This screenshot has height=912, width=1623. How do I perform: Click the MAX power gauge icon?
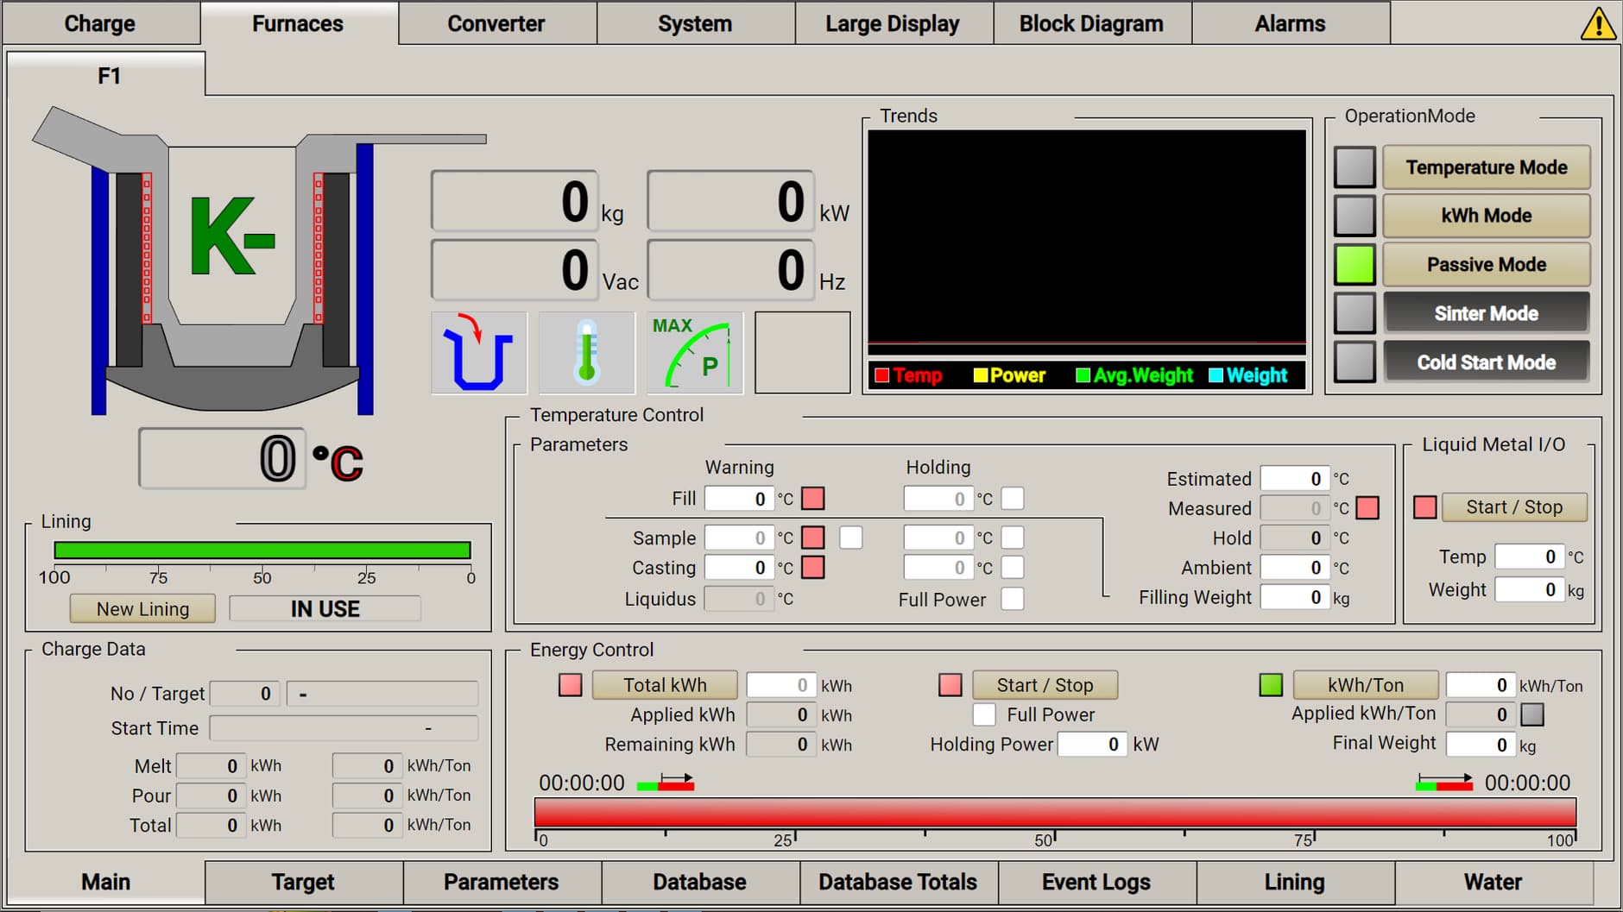click(695, 353)
